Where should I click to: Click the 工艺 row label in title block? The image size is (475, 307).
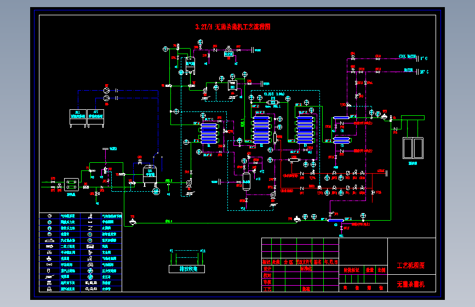coord(267,289)
